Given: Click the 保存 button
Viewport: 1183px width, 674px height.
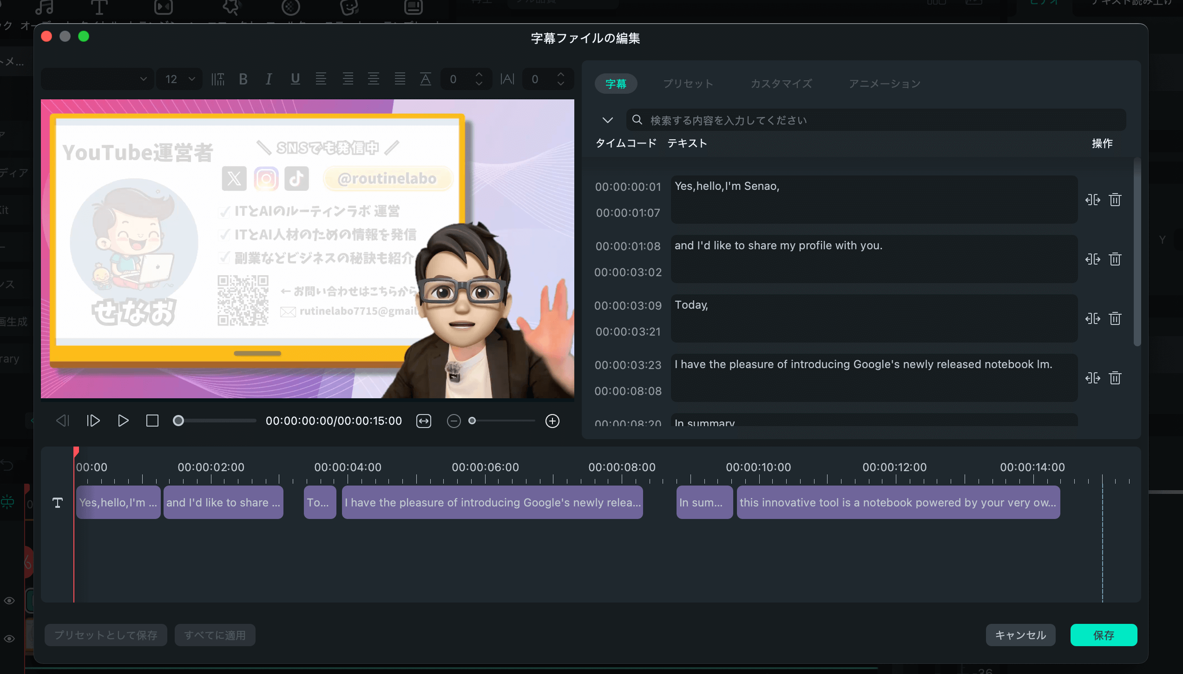Looking at the screenshot, I should click(x=1104, y=635).
